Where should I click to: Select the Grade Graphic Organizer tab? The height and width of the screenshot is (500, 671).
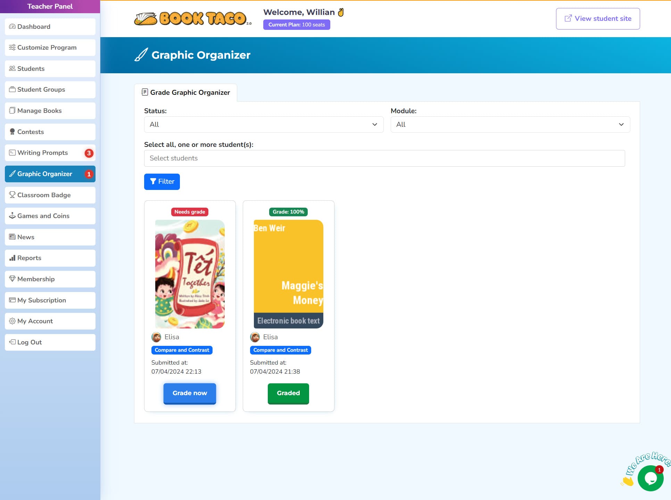click(x=186, y=92)
